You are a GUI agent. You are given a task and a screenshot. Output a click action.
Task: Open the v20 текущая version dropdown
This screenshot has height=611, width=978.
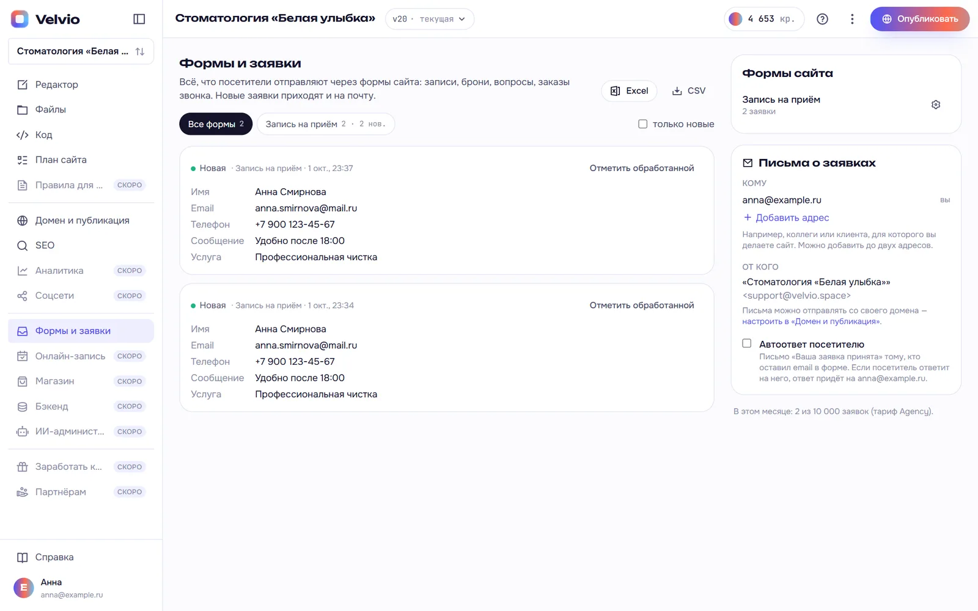point(429,19)
